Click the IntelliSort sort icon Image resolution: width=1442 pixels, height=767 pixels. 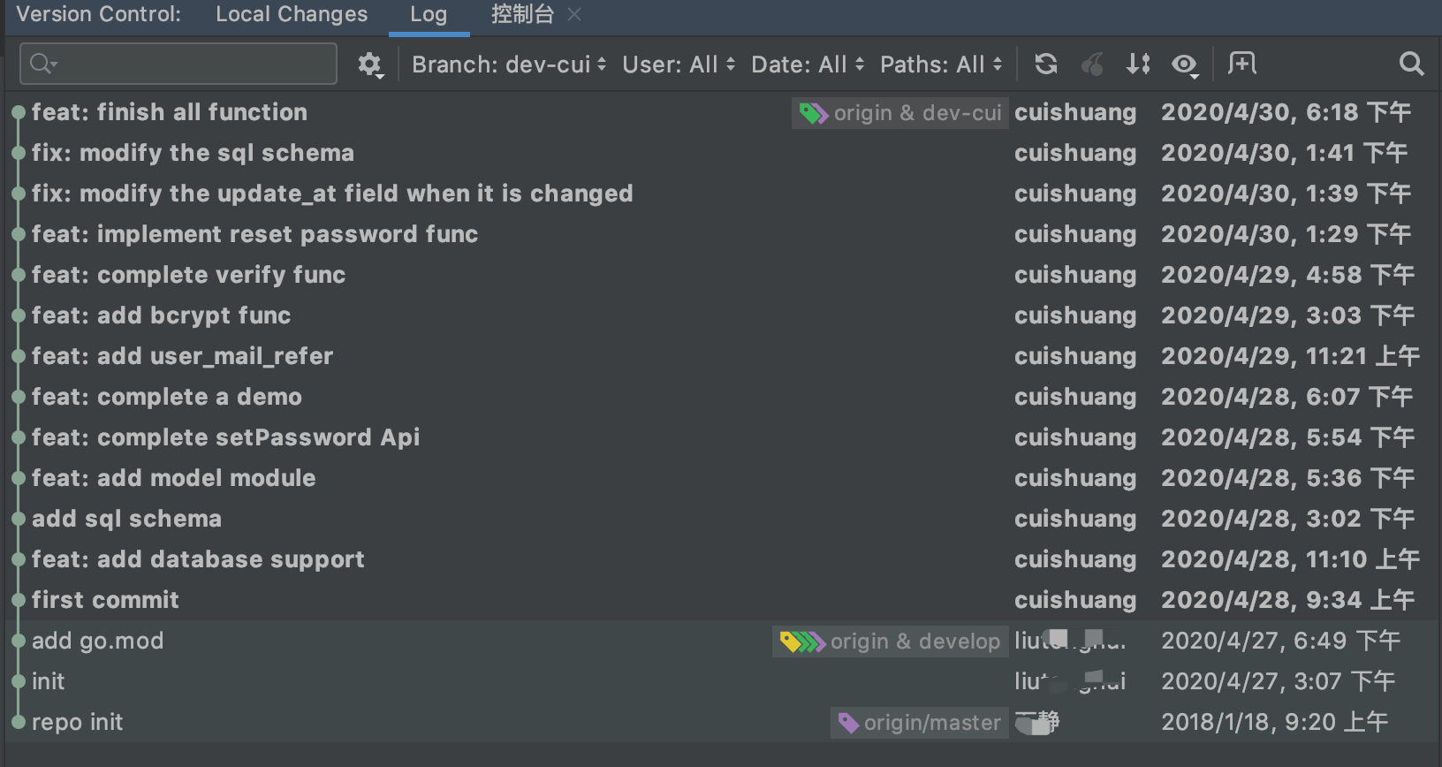click(x=1138, y=64)
